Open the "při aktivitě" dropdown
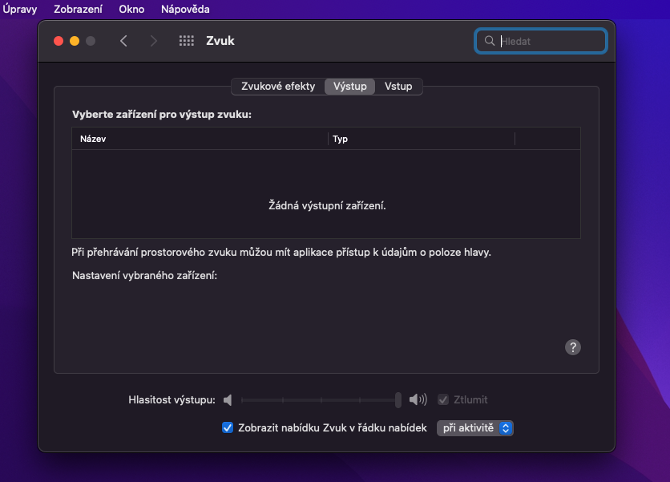670x482 pixels. [x=474, y=428]
